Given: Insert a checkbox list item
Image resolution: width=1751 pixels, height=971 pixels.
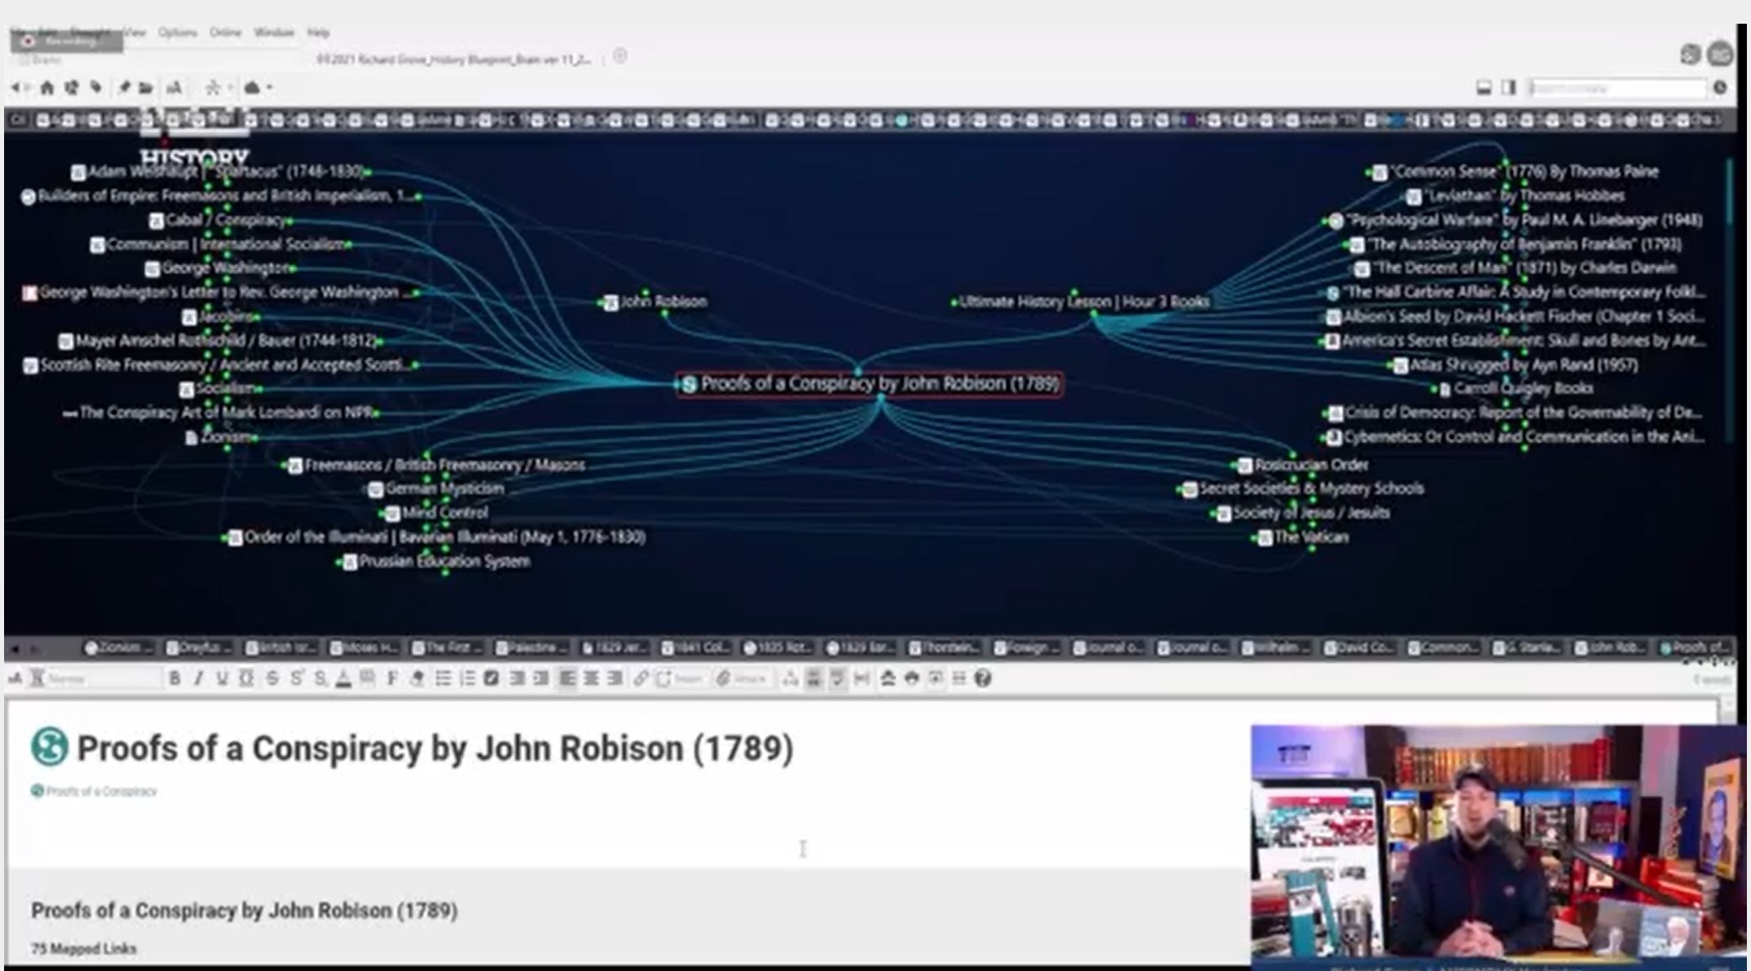Looking at the screenshot, I should (x=491, y=678).
